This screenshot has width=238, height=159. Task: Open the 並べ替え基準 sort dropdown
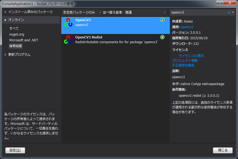pos(145,12)
